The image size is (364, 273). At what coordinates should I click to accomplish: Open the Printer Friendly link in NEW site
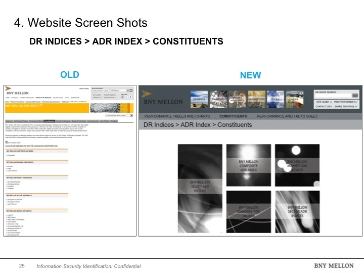coord(345,102)
